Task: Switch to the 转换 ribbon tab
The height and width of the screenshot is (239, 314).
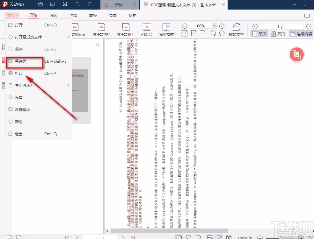Action: pyautogui.click(x=93, y=15)
